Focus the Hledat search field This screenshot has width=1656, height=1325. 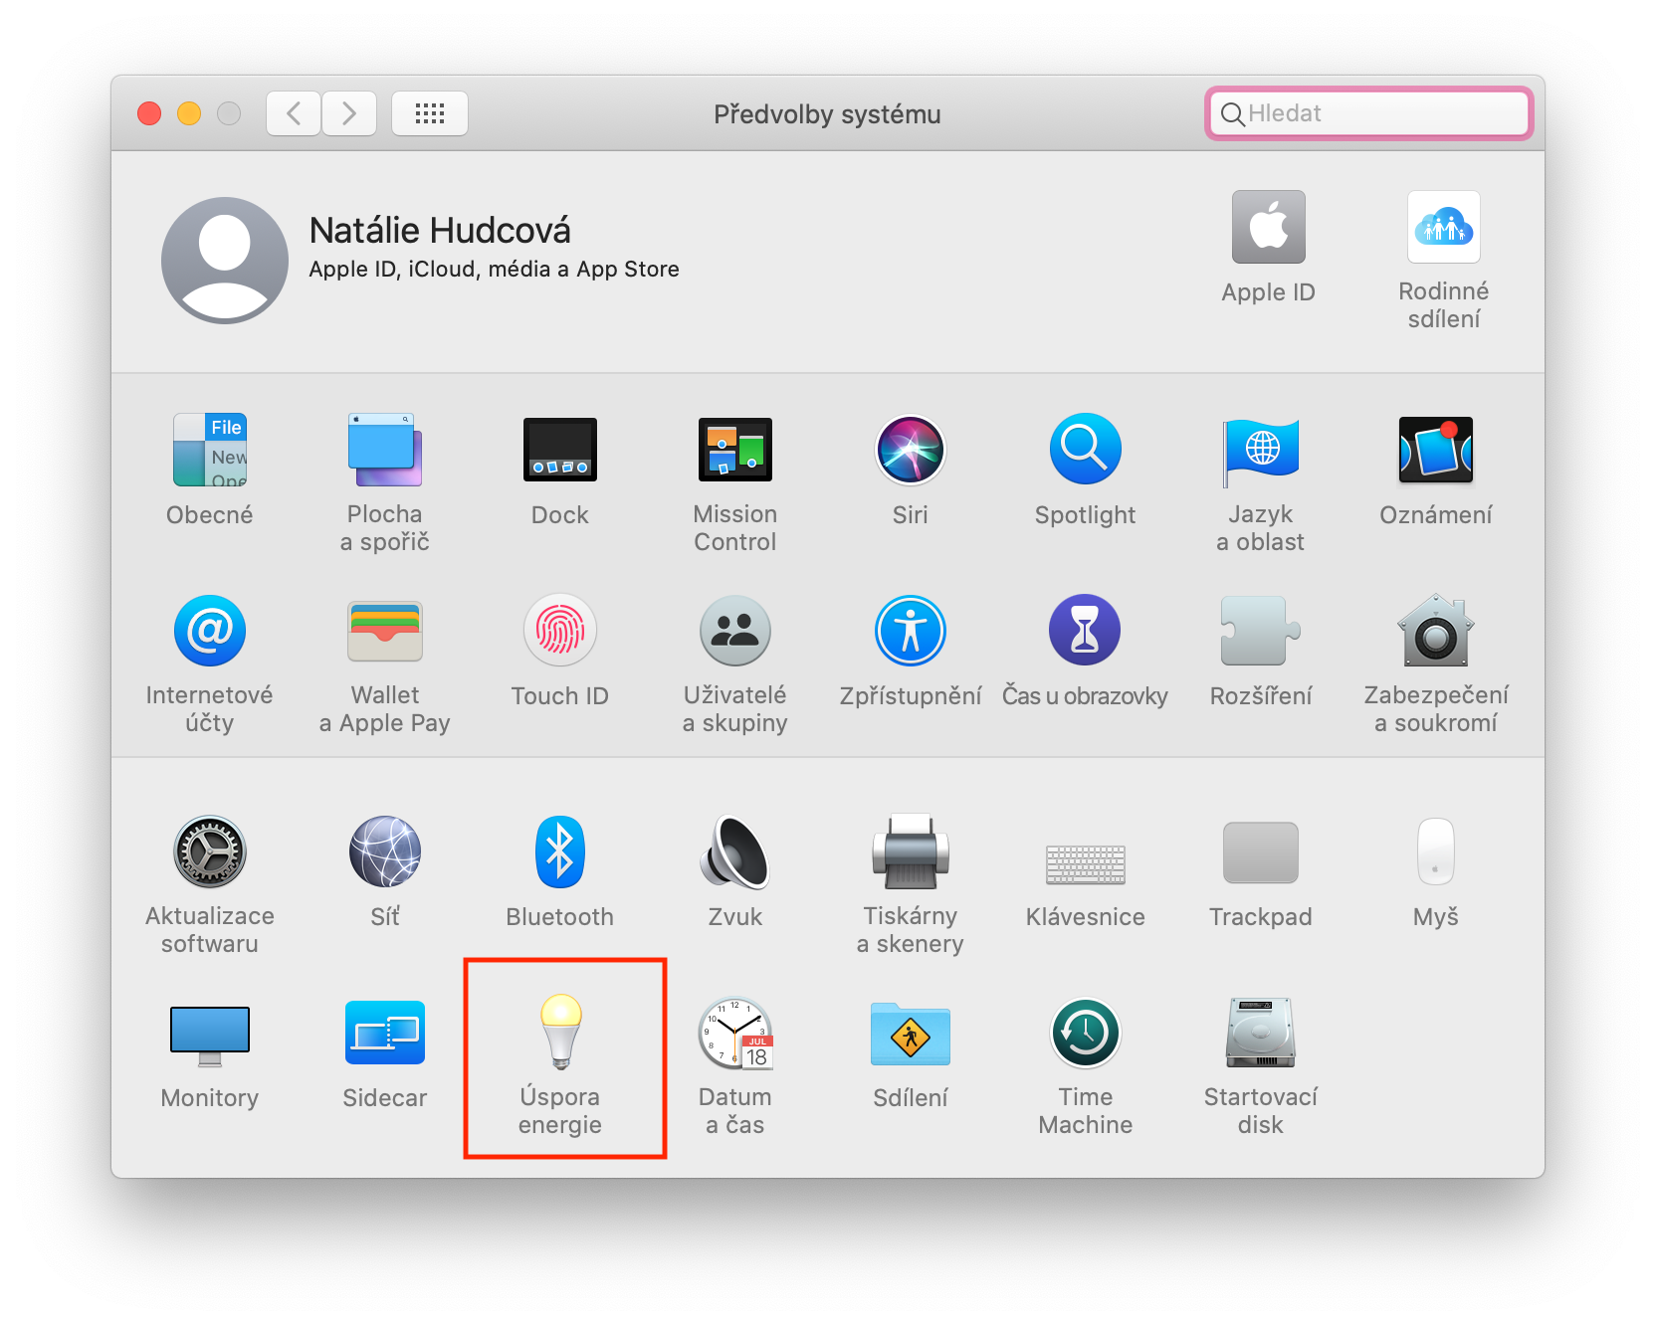click(x=1369, y=113)
